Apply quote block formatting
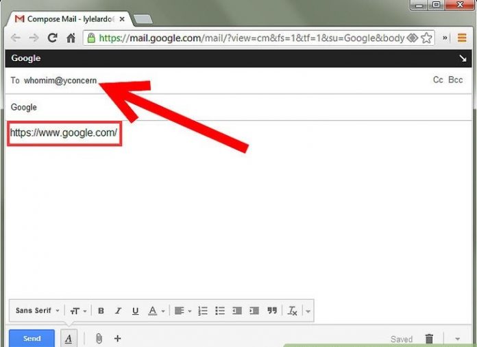Screen dimensions: 477x347 click(x=272, y=311)
